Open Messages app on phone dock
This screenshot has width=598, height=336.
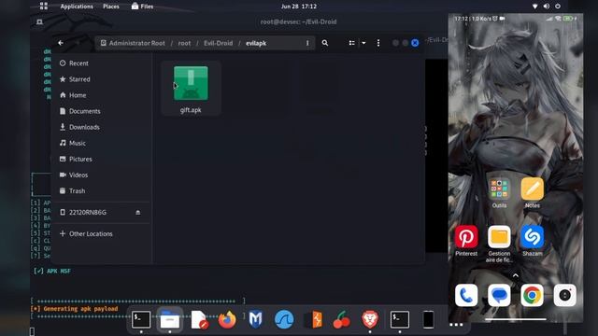tap(499, 295)
